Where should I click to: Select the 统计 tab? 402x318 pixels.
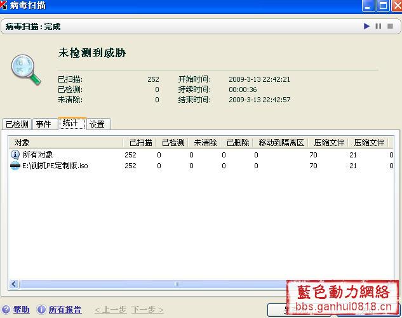[71, 124]
